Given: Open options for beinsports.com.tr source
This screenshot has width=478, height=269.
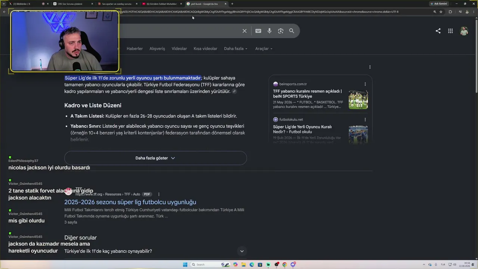Looking at the screenshot, I should tap(365, 84).
